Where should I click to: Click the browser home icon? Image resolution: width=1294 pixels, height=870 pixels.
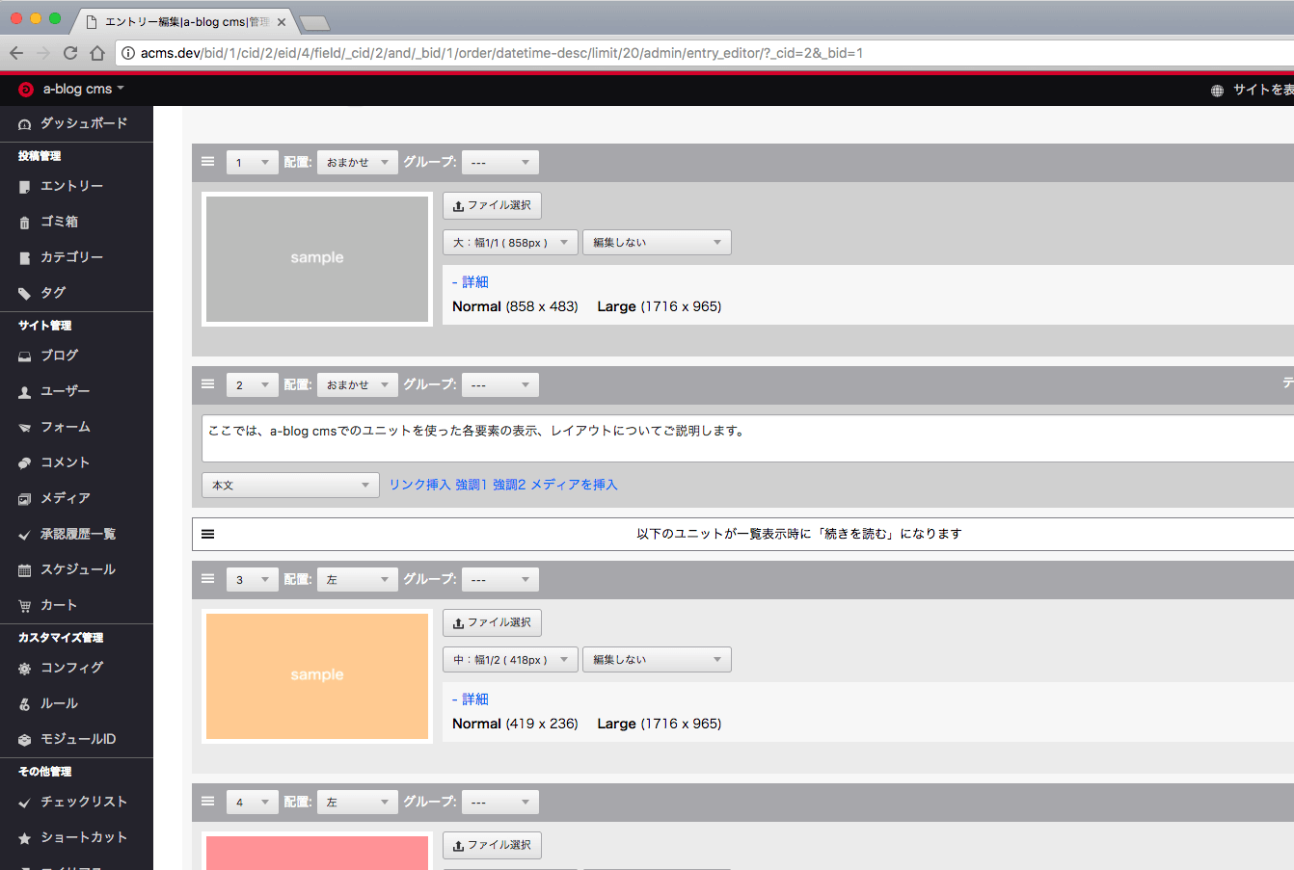coord(97,53)
